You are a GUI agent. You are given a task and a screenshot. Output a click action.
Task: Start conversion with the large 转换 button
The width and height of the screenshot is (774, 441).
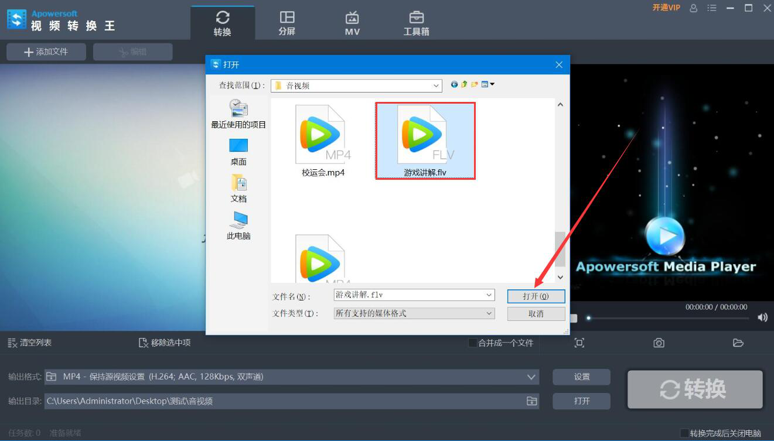[695, 389]
